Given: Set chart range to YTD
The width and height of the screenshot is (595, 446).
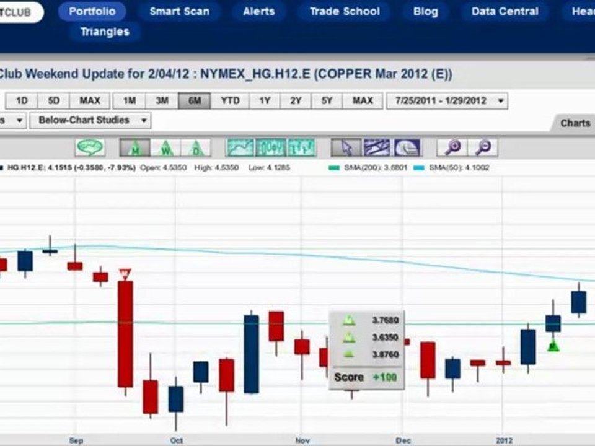Looking at the screenshot, I should [230, 101].
